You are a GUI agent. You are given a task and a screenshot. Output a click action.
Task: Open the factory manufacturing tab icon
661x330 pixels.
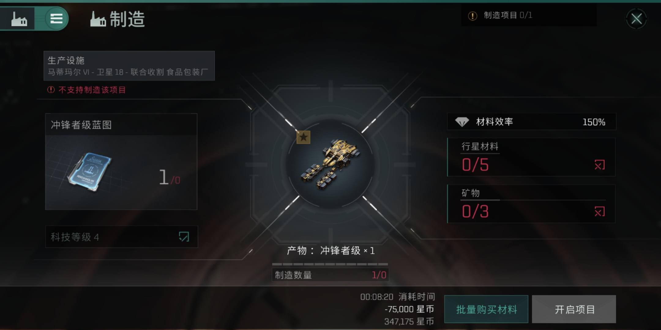point(19,19)
